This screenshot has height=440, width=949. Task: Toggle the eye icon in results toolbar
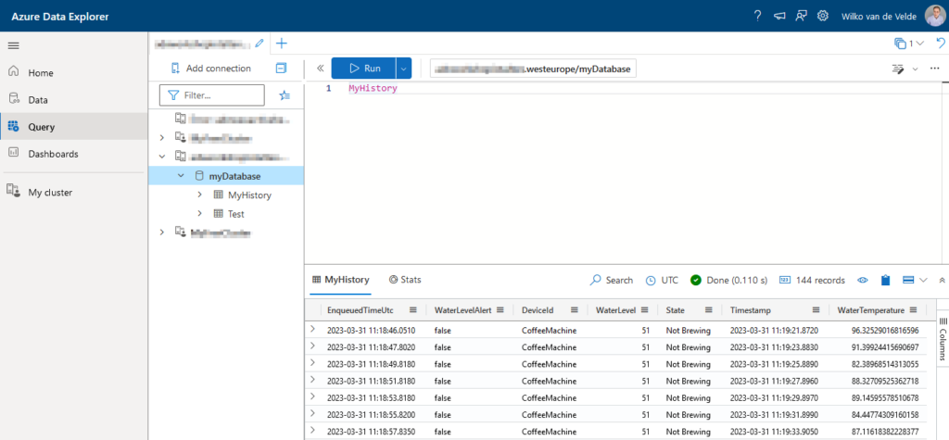pyautogui.click(x=863, y=280)
